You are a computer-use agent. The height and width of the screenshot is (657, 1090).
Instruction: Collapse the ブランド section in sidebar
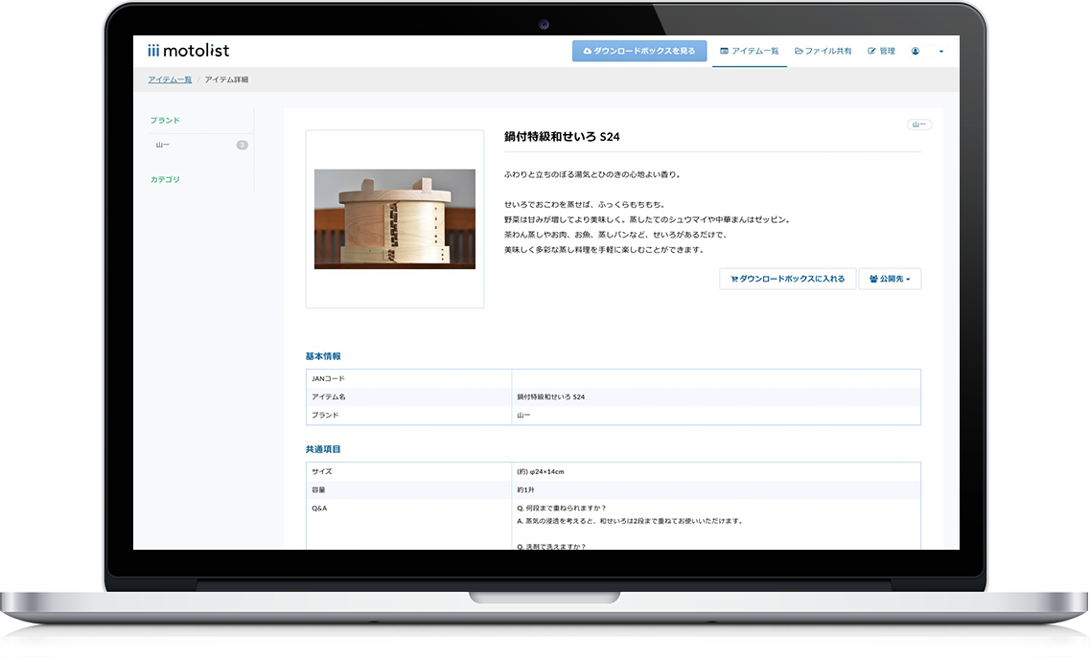pyautogui.click(x=165, y=121)
